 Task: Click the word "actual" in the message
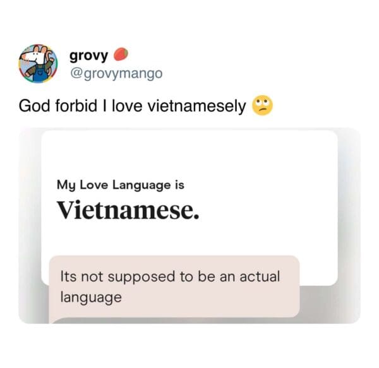coord(260,276)
